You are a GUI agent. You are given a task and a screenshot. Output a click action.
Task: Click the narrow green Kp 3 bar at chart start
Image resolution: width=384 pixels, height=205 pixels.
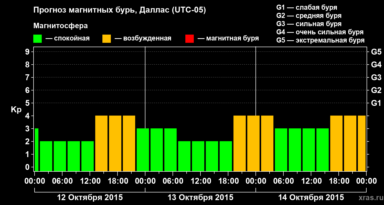click(36, 150)
